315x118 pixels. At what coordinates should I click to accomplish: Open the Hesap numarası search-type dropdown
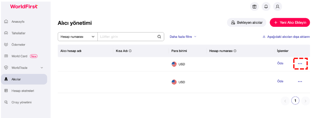tap(78, 37)
